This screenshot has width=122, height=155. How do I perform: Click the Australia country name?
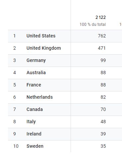coord(36,73)
